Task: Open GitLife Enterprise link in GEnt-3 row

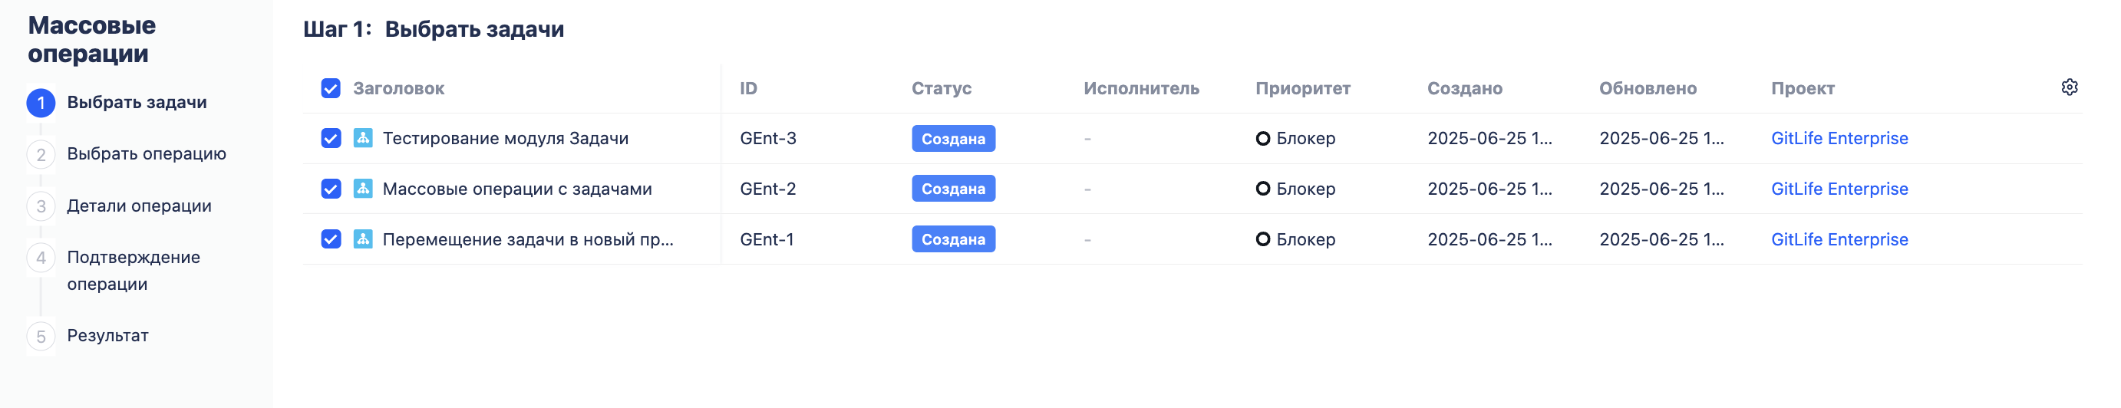Action: coord(1839,138)
